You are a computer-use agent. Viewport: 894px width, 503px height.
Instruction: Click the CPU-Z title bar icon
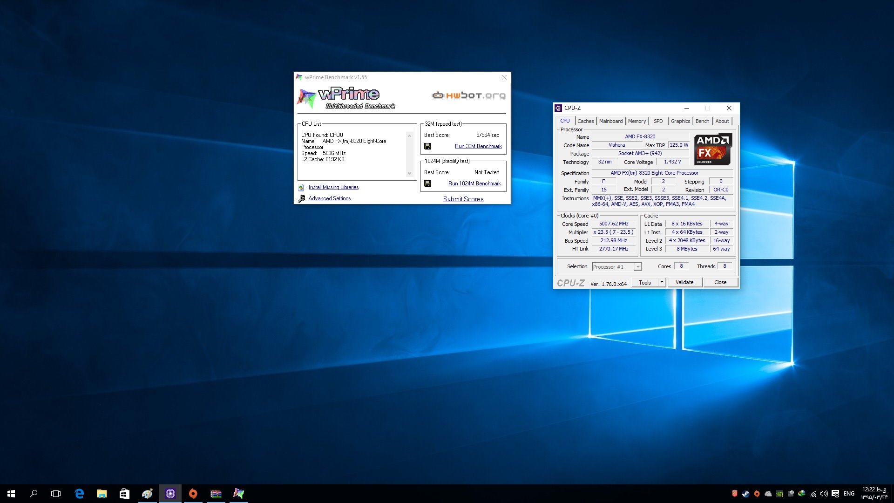point(558,108)
